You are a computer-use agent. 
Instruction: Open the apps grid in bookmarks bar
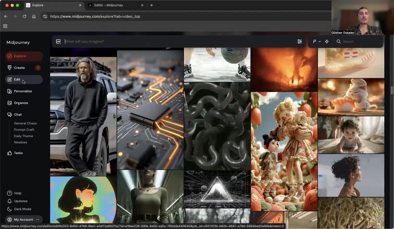point(5,26)
